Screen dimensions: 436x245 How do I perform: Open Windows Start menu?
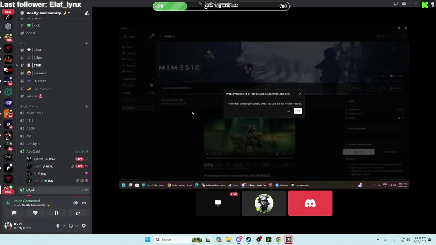147,240
